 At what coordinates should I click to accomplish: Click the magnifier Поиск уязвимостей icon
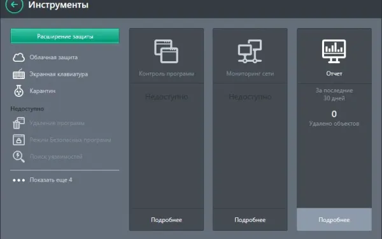(x=18, y=157)
